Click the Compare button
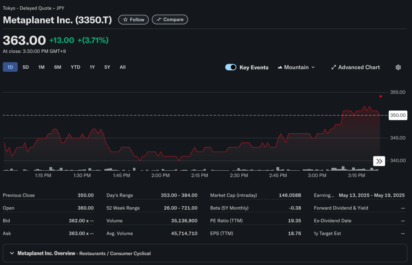The width and height of the screenshot is (412, 265). pos(170,20)
